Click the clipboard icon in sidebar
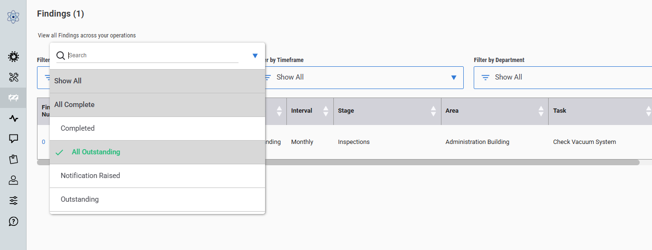Screen dimensions: 652x250 13,159
